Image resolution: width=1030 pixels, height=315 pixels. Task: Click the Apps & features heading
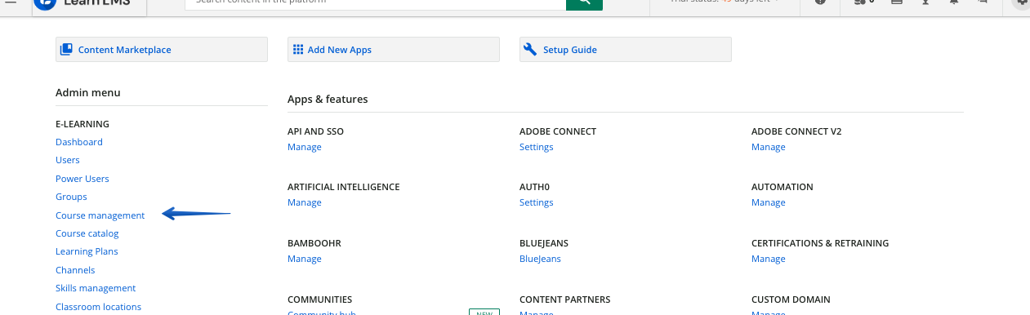[328, 99]
